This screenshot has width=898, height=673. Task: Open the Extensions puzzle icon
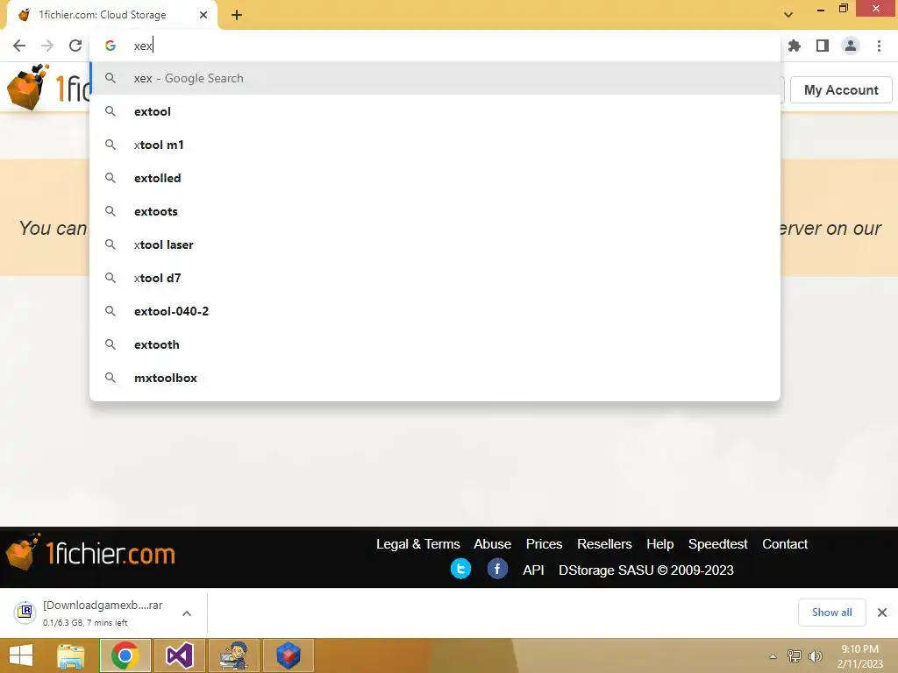point(795,46)
